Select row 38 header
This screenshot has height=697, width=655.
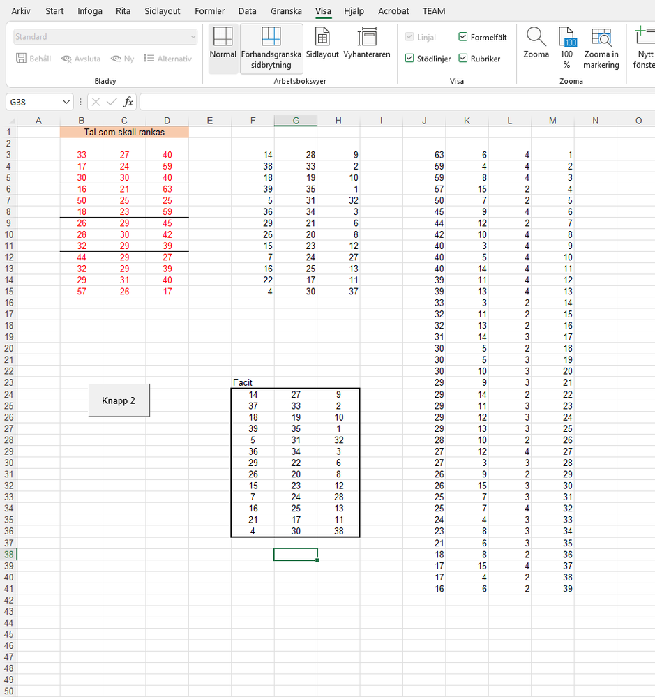[8, 554]
